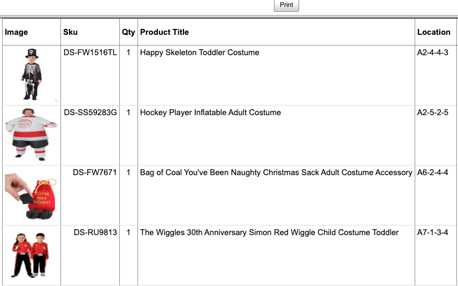Viewport: 458px width, 286px height.
Task: Click the Qty column header
Action: (128, 32)
